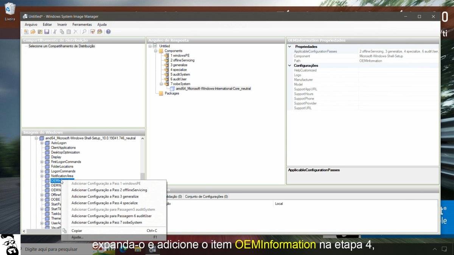Choose Adicionar Configuração a Pass 4 specialize

[113, 203]
